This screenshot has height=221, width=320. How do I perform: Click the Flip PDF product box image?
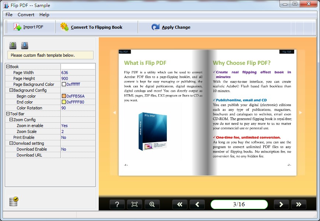click(153, 131)
